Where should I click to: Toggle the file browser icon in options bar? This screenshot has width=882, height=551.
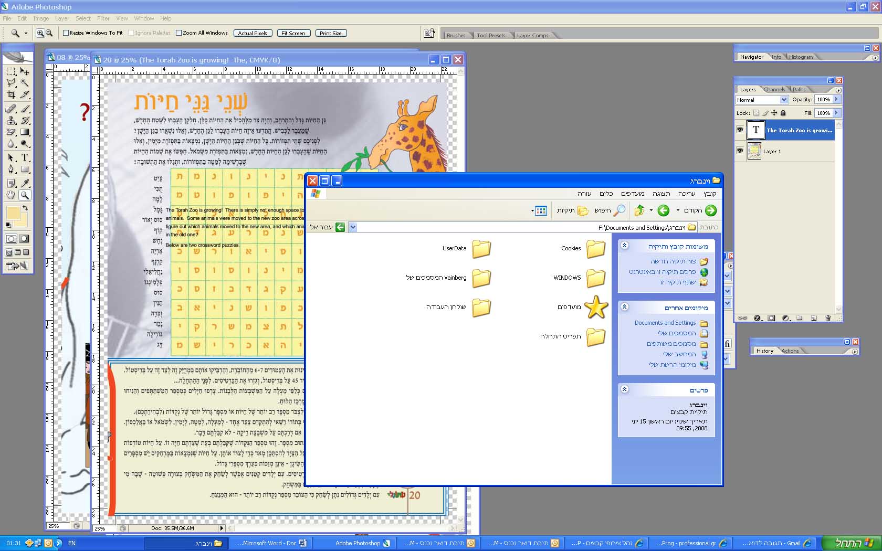pos(429,33)
